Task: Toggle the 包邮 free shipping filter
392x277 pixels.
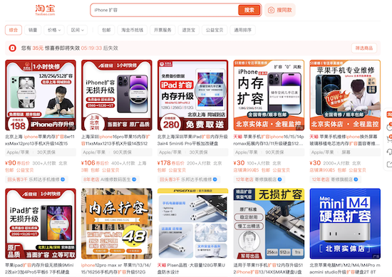Action: pyautogui.click(x=106, y=30)
